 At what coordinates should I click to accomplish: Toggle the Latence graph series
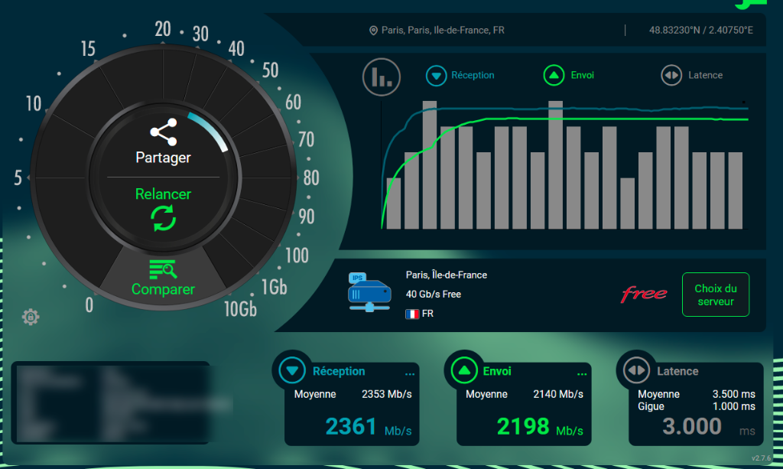coord(671,75)
